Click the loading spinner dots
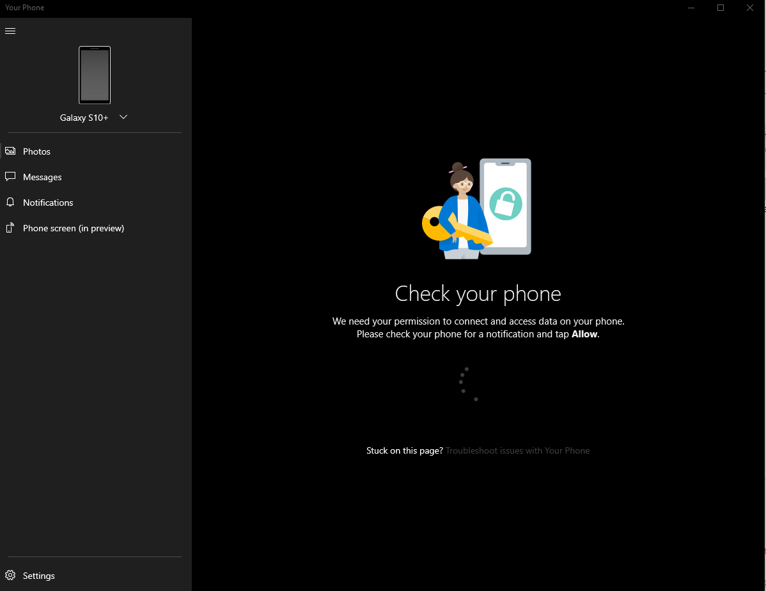The width and height of the screenshot is (766, 591). (x=467, y=384)
